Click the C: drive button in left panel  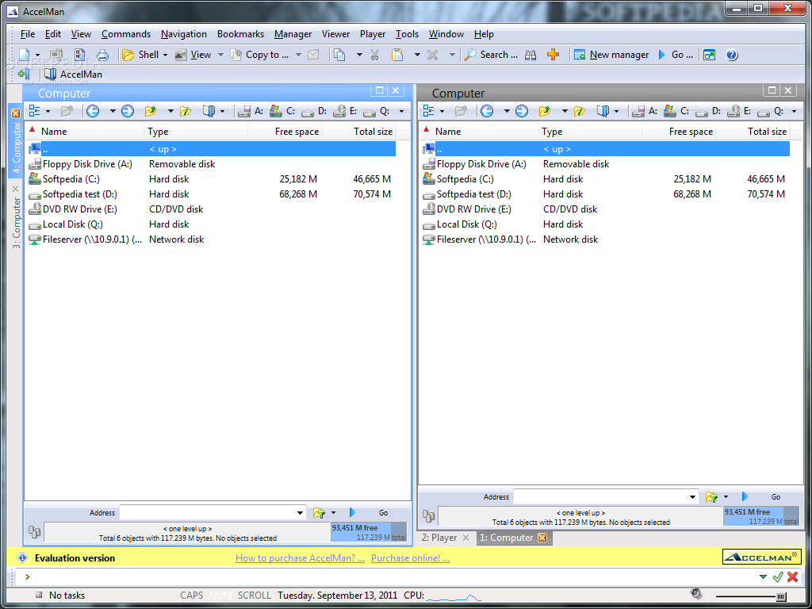(x=283, y=111)
